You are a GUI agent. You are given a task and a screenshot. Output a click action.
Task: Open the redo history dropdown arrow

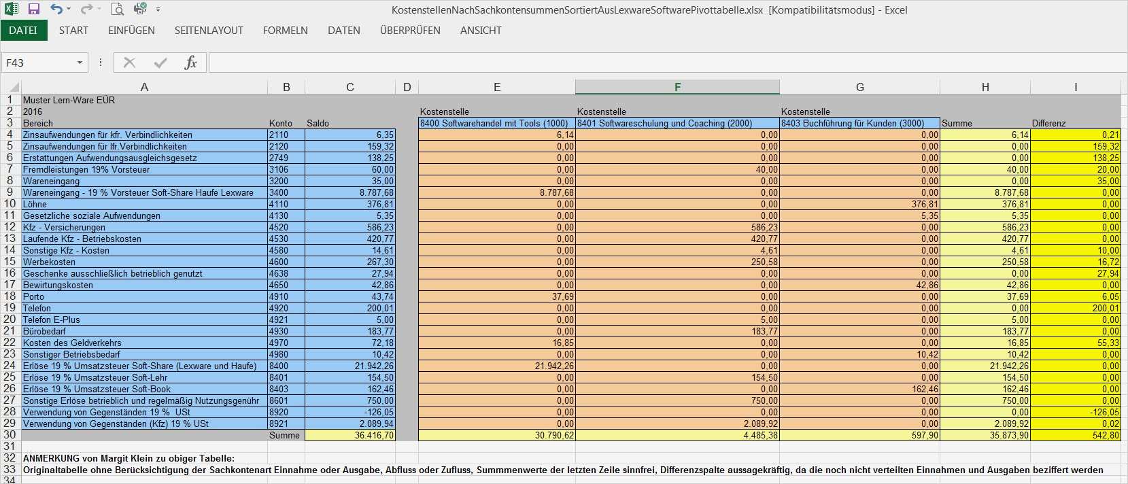point(99,10)
